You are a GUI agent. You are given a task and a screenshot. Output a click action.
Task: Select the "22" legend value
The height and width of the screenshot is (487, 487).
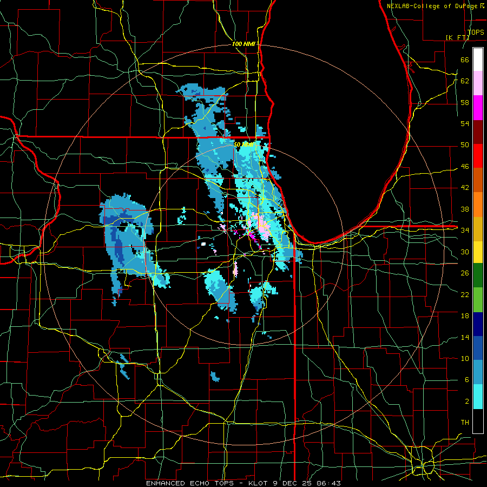click(x=465, y=294)
